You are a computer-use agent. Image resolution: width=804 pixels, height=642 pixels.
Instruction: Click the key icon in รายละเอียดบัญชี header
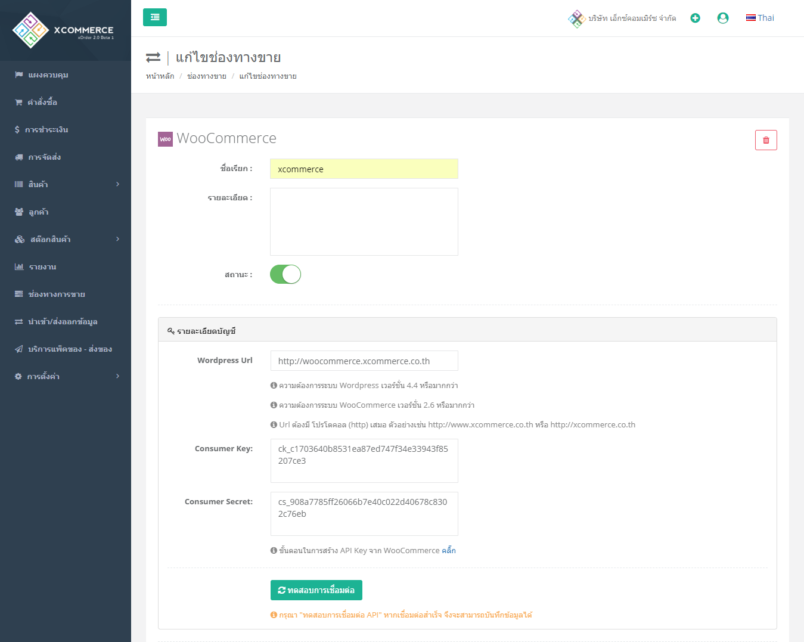click(x=171, y=331)
